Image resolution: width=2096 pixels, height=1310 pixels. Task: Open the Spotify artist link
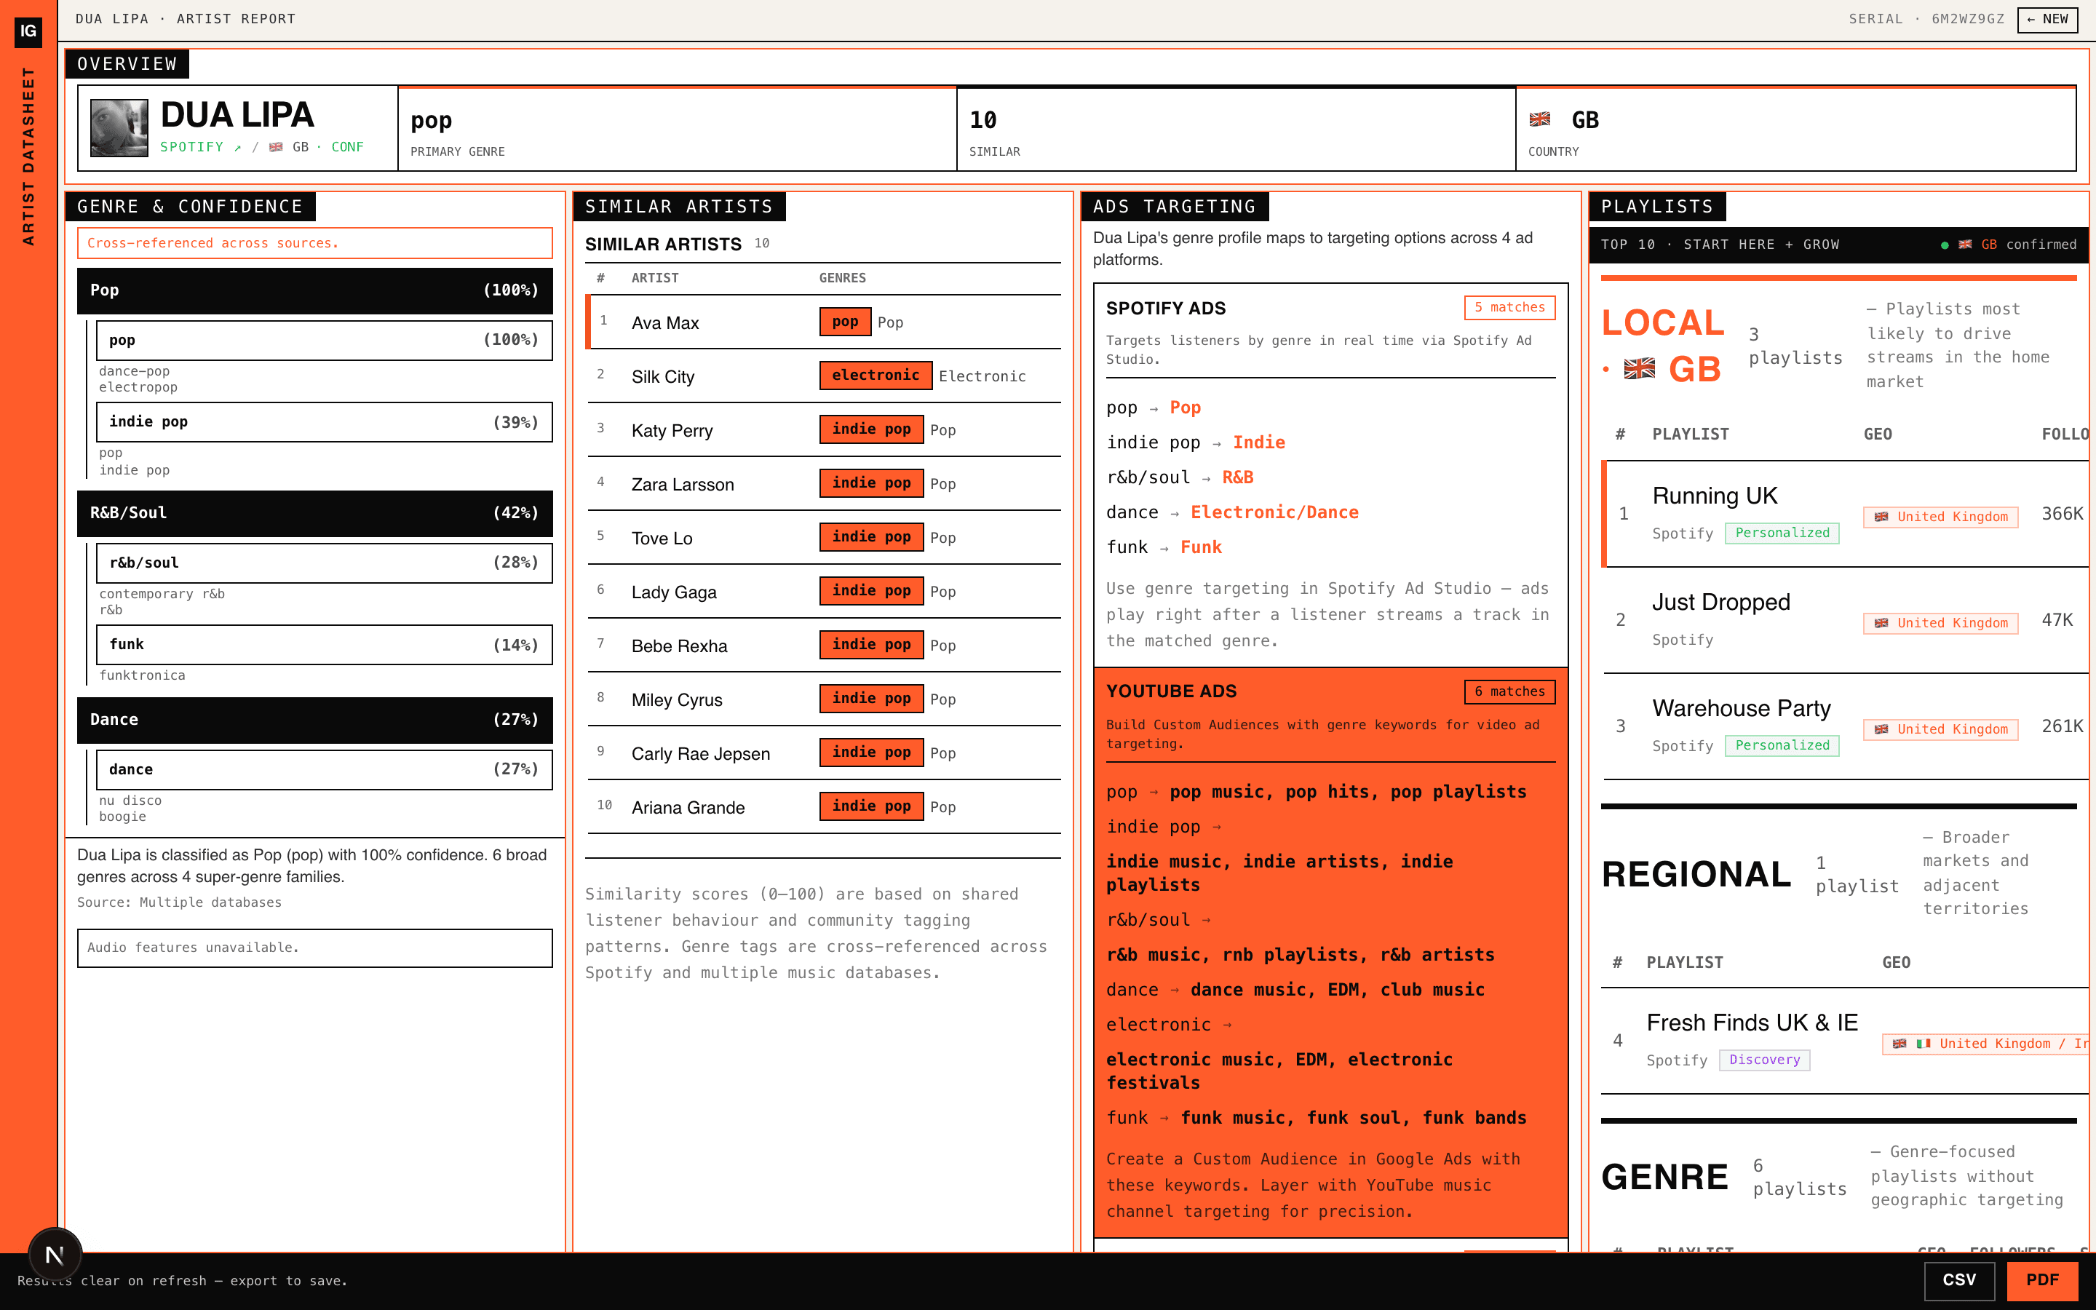(200, 147)
